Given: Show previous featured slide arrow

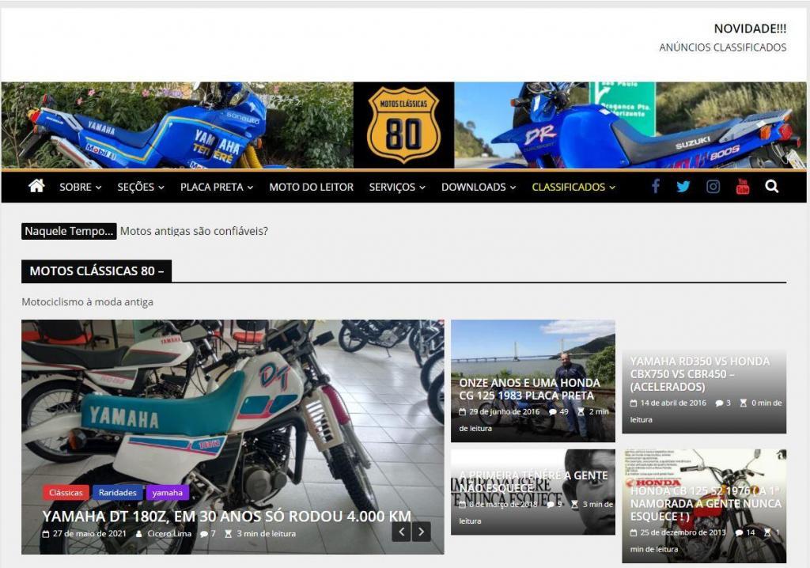Looking at the screenshot, I should (401, 532).
